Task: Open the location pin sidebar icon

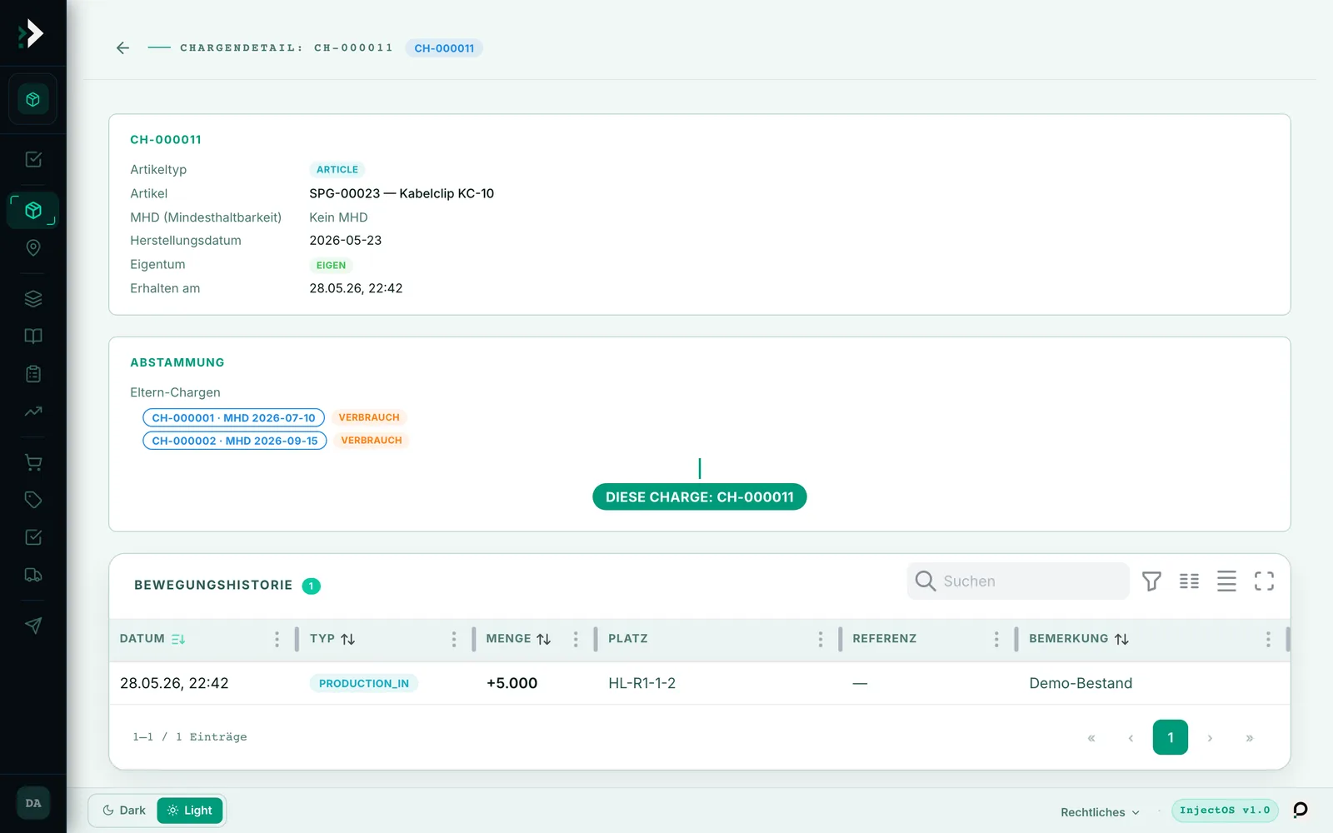Action: pyautogui.click(x=33, y=247)
